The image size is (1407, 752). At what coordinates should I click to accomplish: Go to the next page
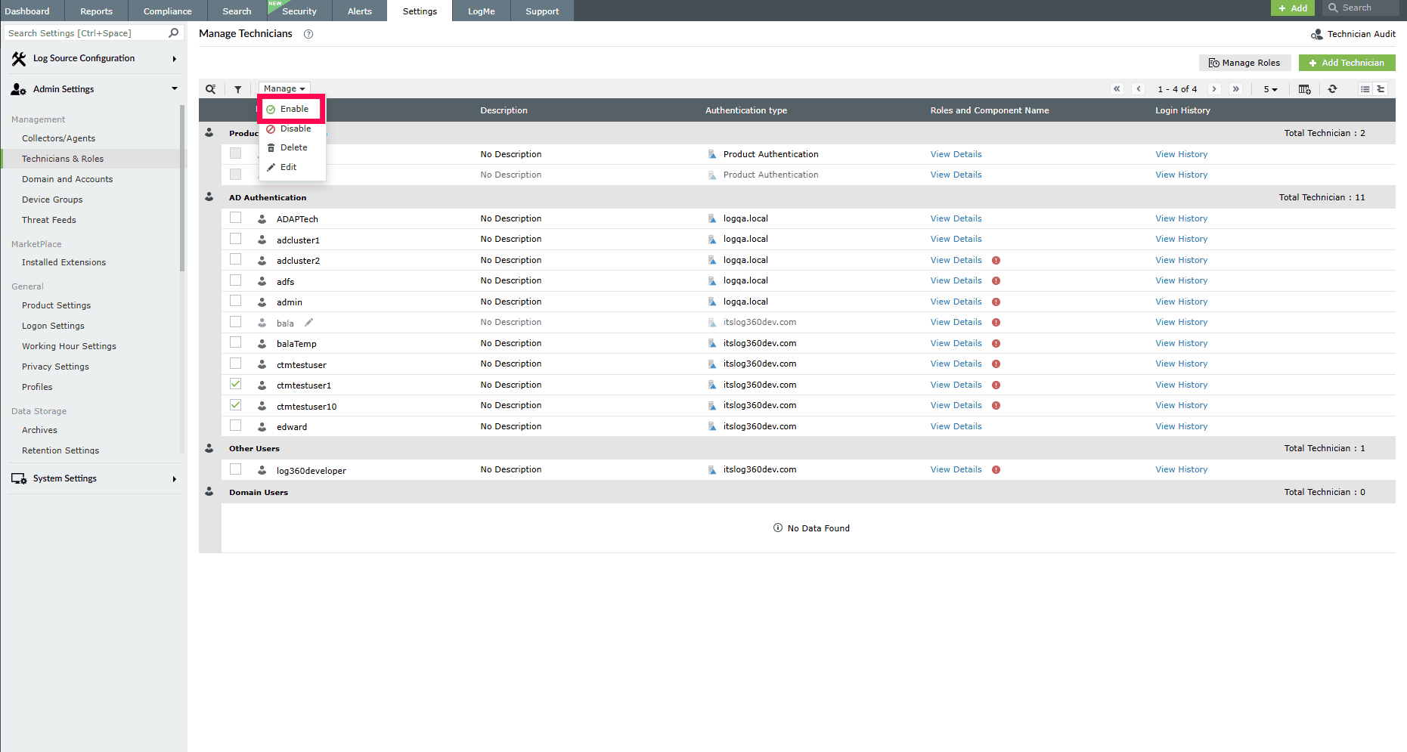(1214, 89)
